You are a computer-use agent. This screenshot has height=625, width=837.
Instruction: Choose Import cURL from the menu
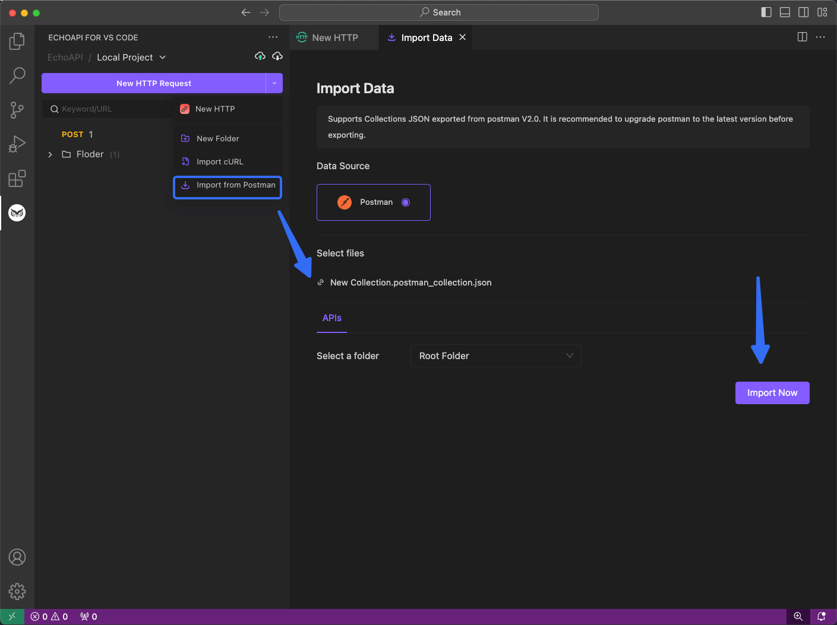(228, 161)
